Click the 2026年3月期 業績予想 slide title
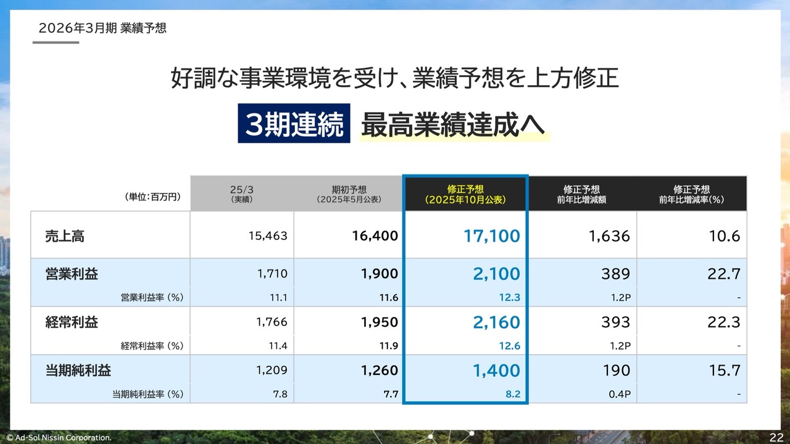Viewport: 790px width, 444px height. pos(102,28)
